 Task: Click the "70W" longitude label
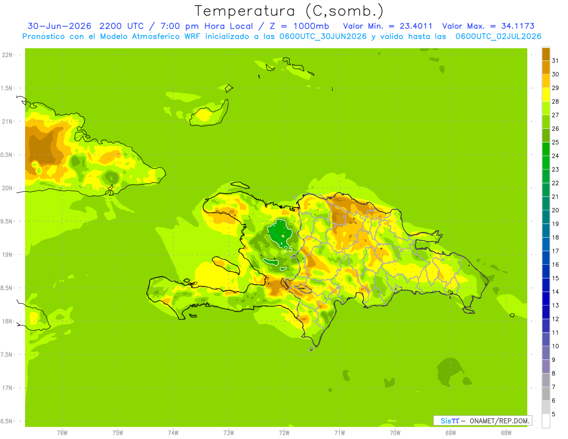pyautogui.click(x=395, y=433)
